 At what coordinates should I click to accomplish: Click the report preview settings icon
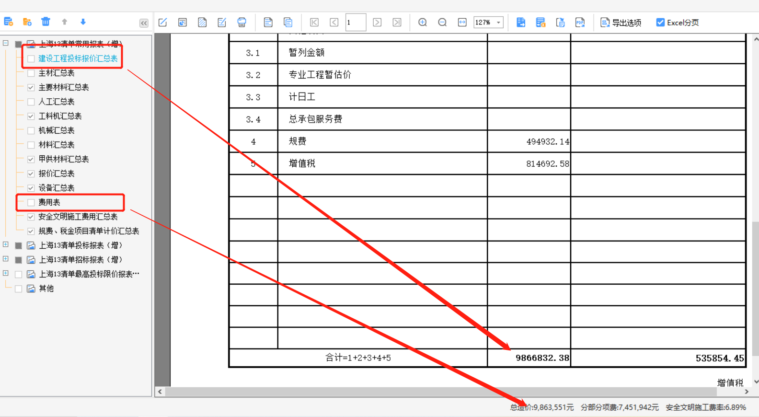tap(183, 22)
